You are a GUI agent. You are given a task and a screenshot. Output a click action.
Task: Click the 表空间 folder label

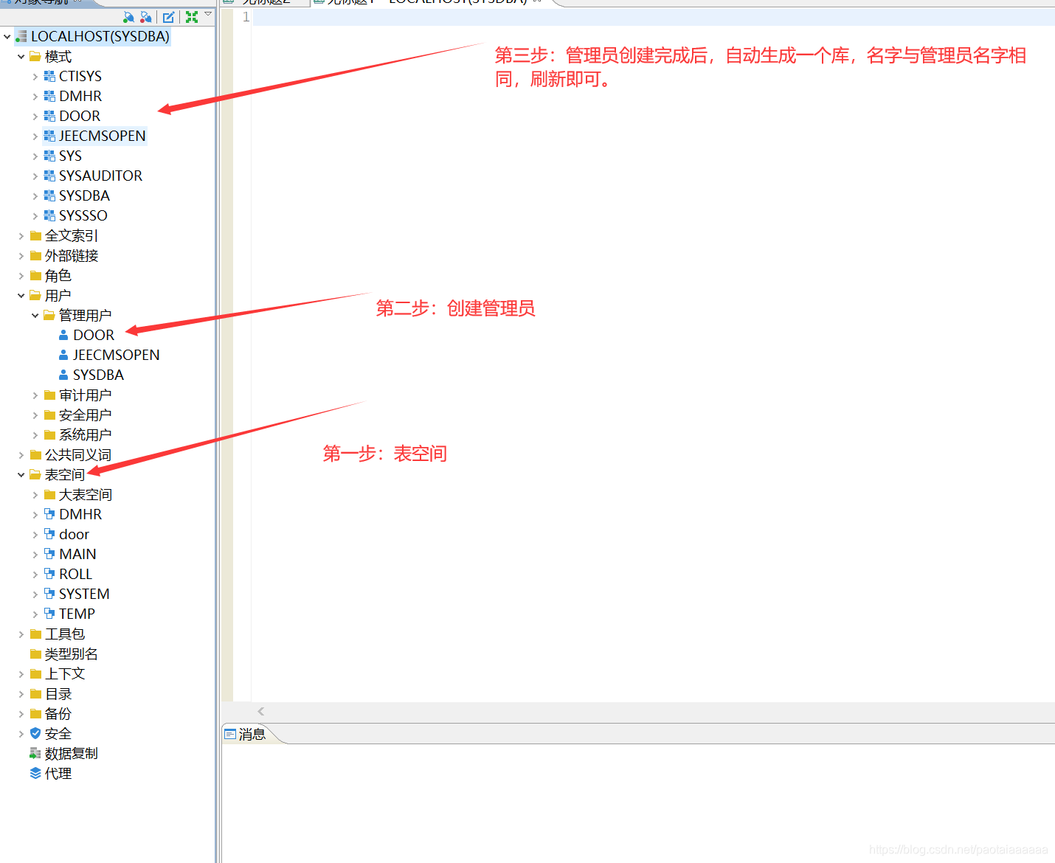click(x=65, y=474)
